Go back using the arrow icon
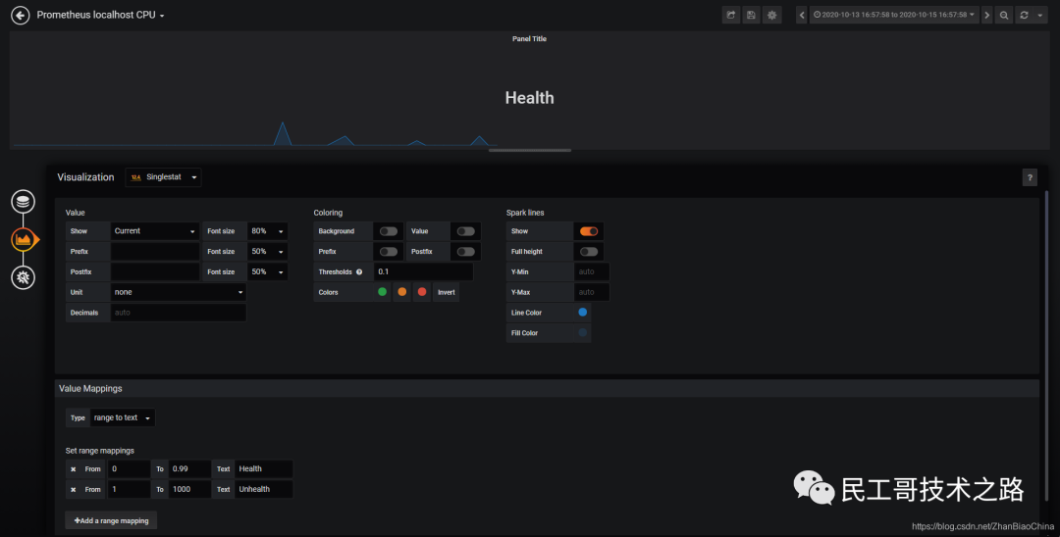Viewport: 1060px width, 537px height. (x=21, y=15)
